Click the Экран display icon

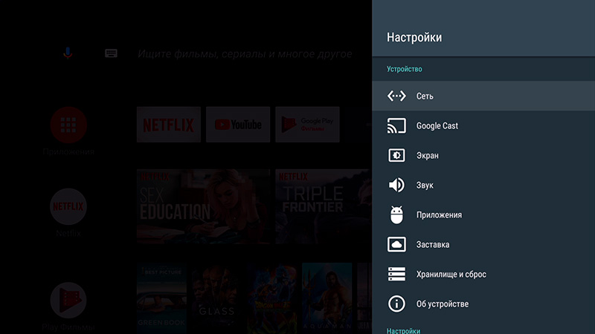[x=396, y=155]
